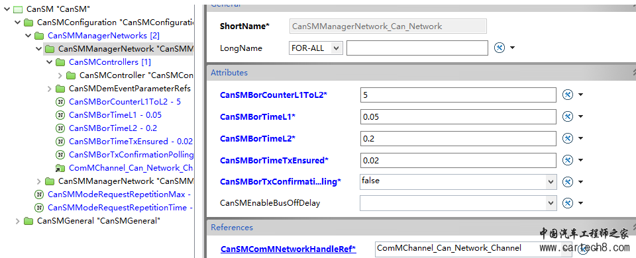Collapse the CanSM root tree node
This screenshot has width=636, height=258.
pyautogui.click(x=7, y=9)
